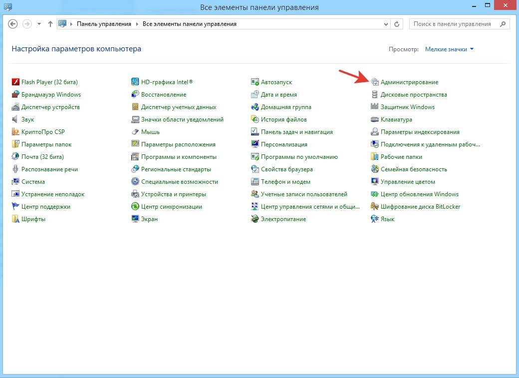Click the Параметры папок folder icon
This screenshot has width=519, height=378.
(x=15, y=144)
